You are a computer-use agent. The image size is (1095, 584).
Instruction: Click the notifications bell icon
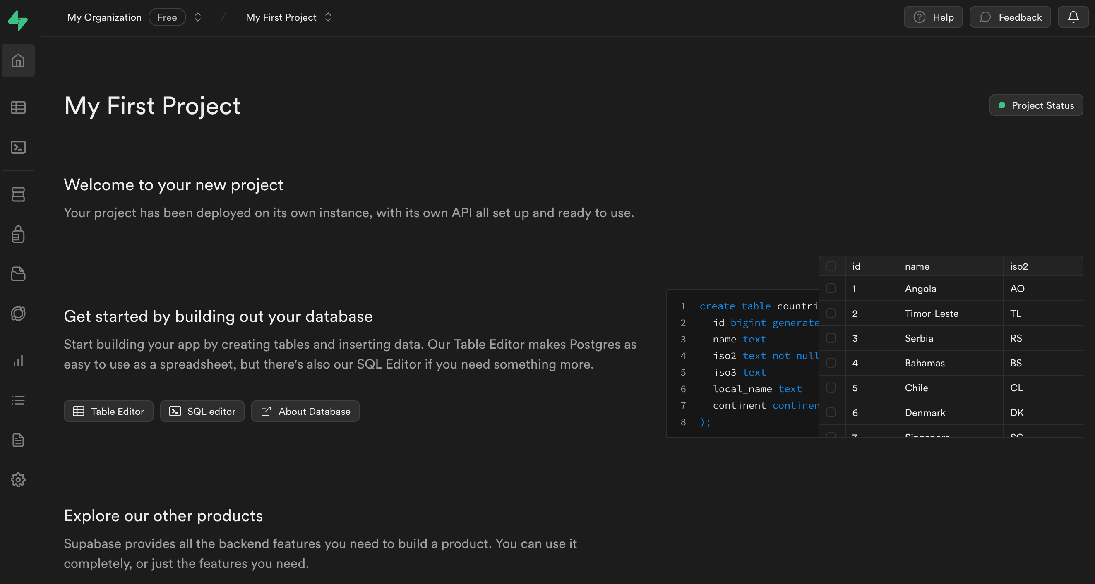1073,17
